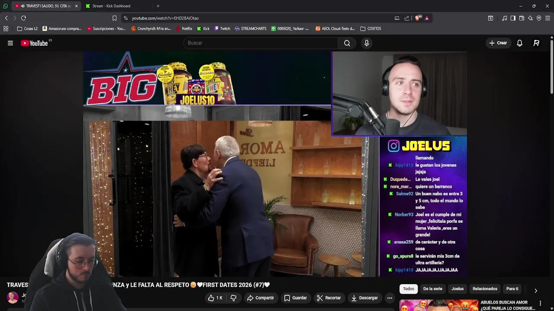
Task: Save video with Guardar button
Action: (296, 298)
